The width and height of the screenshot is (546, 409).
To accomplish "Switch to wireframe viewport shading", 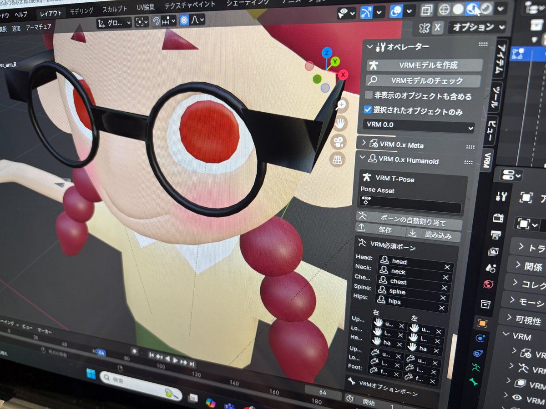I will coord(444,9).
